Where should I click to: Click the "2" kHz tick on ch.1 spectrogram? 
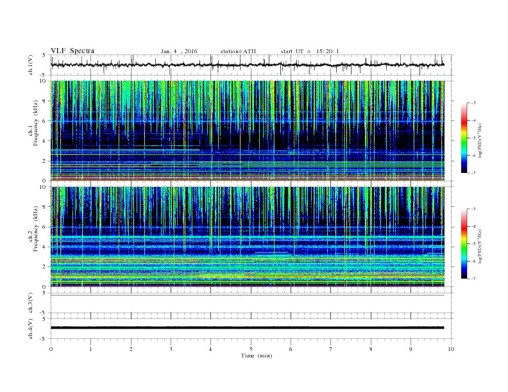tap(45, 161)
